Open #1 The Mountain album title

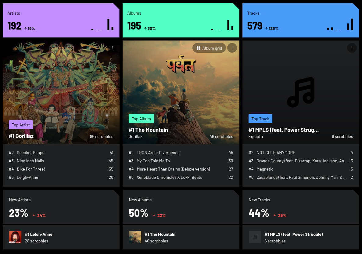pos(148,130)
